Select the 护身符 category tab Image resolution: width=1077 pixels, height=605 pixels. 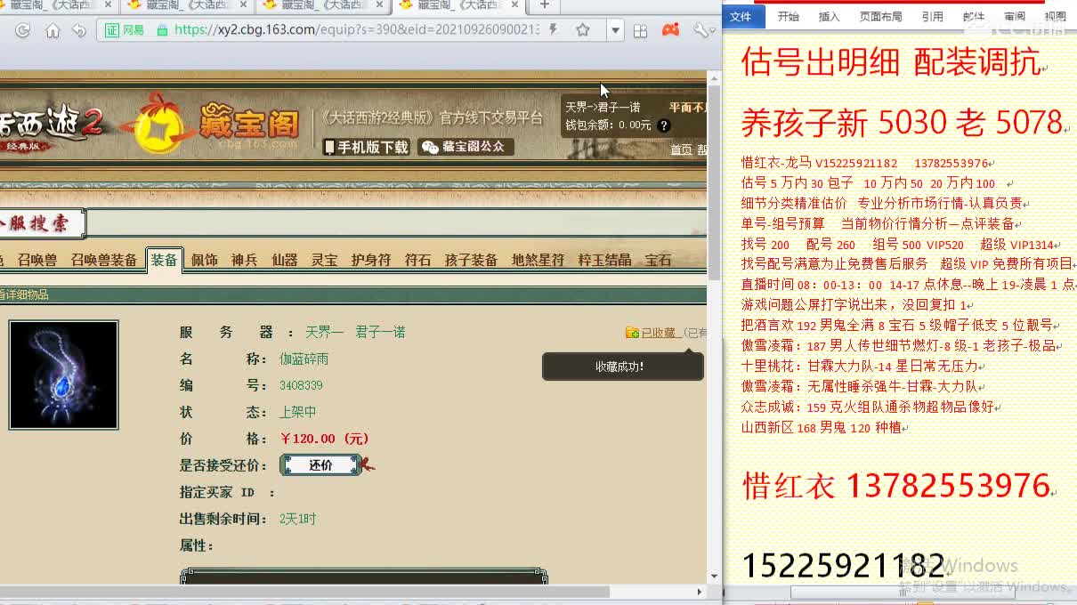[371, 260]
